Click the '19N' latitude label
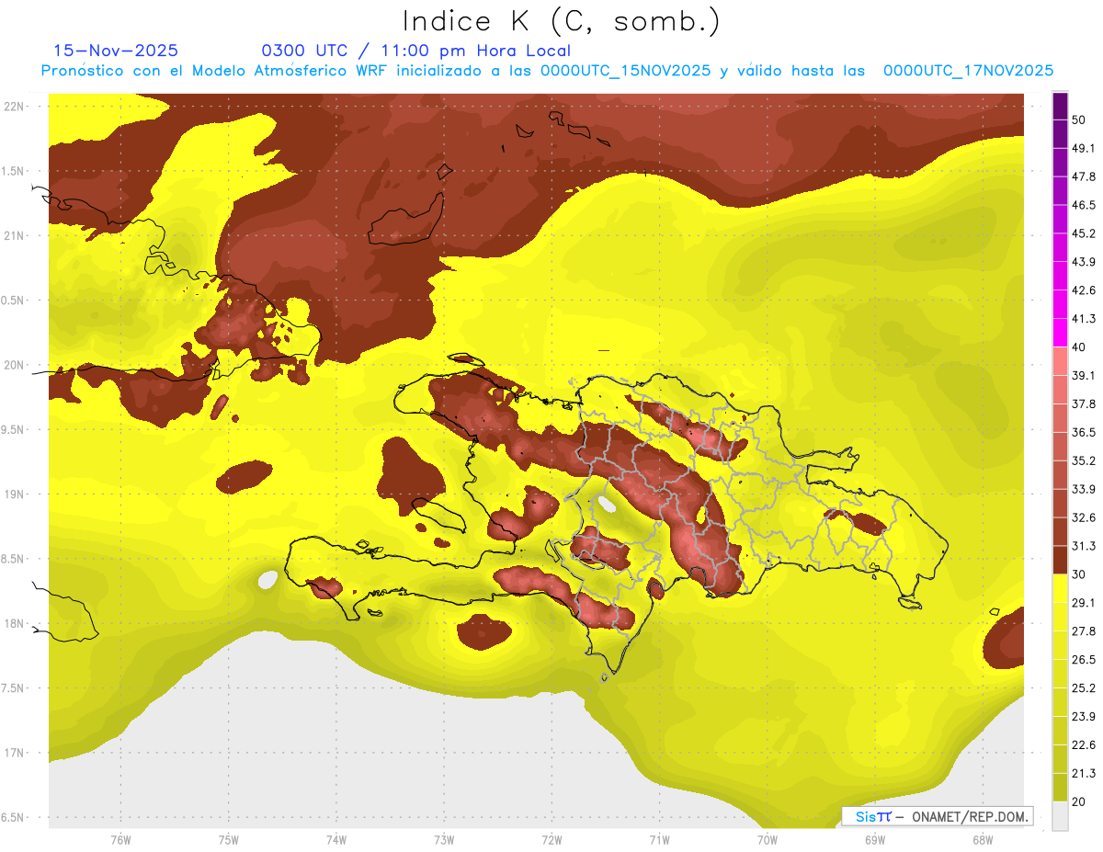The image size is (1103, 852). [x=14, y=494]
